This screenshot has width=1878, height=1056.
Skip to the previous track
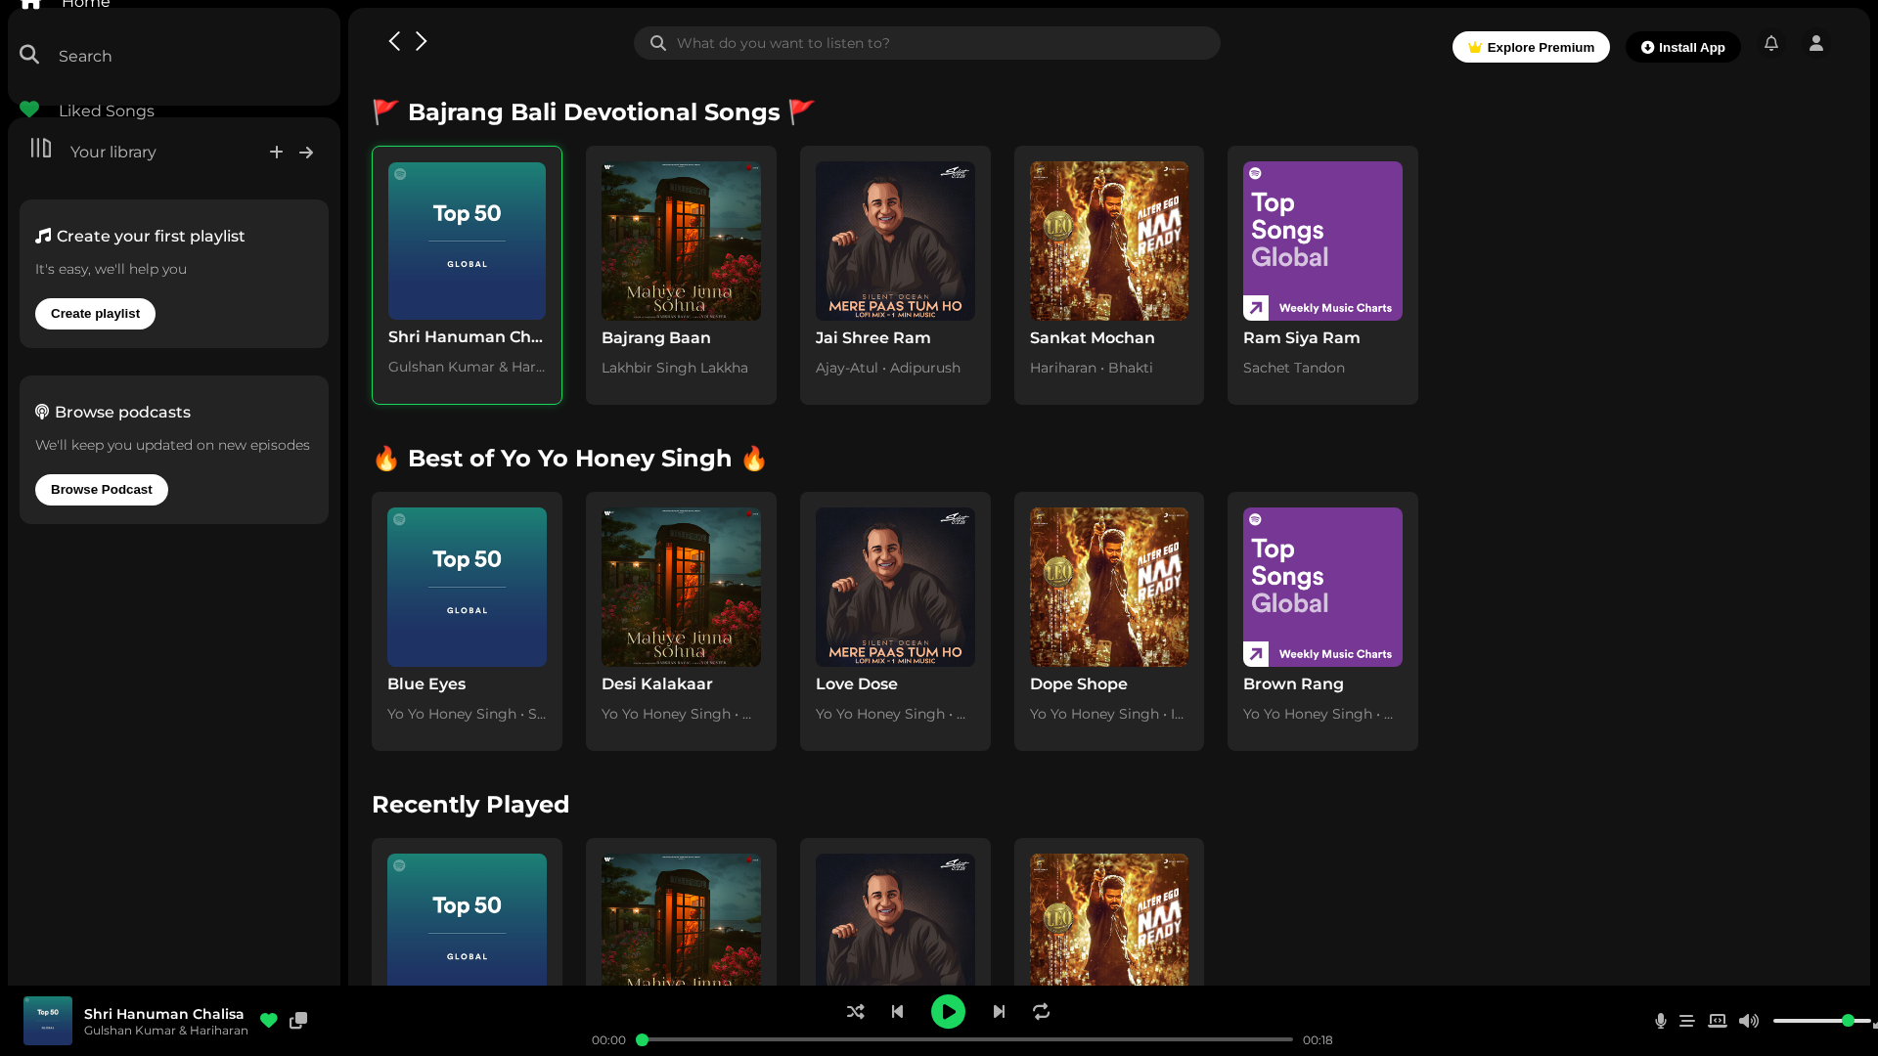[897, 1011]
